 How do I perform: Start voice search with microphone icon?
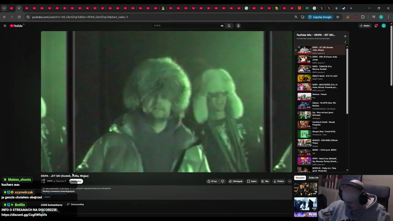click(238, 26)
